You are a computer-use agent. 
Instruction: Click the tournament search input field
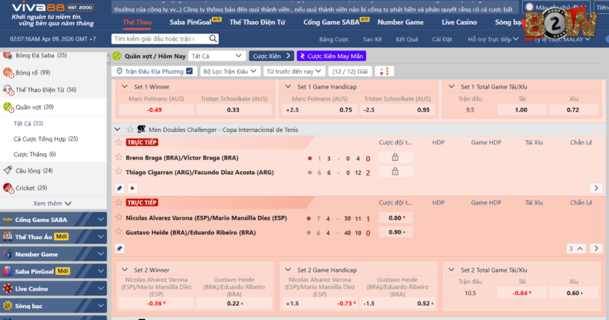(160, 39)
